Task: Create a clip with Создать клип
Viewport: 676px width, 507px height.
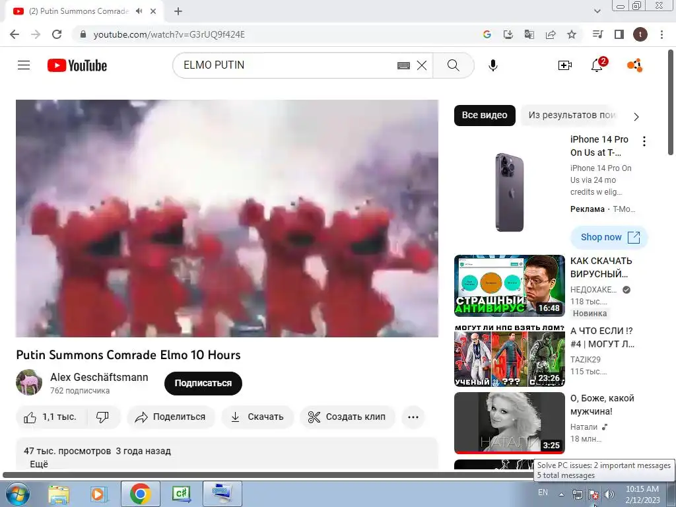Action: [347, 417]
